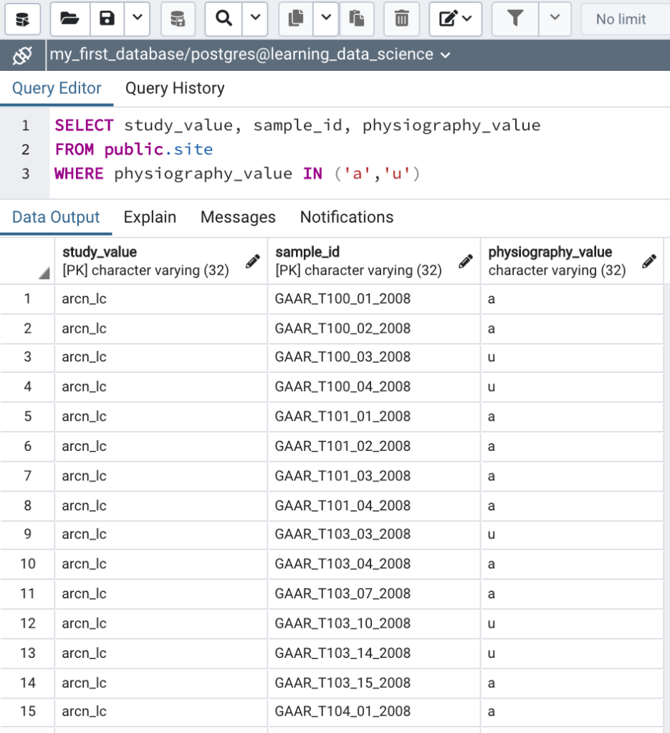Image resolution: width=670 pixels, height=733 pixels.
Task: Open the Messages tab
Action: click(x=238, y=217)
